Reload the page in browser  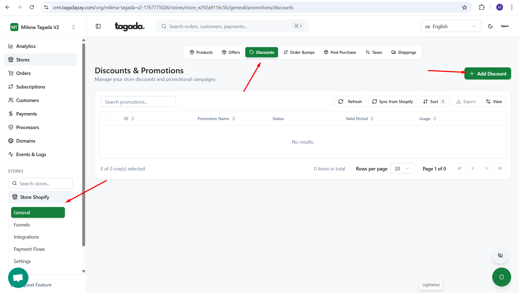pyautogui.click(x=32, y=7)
